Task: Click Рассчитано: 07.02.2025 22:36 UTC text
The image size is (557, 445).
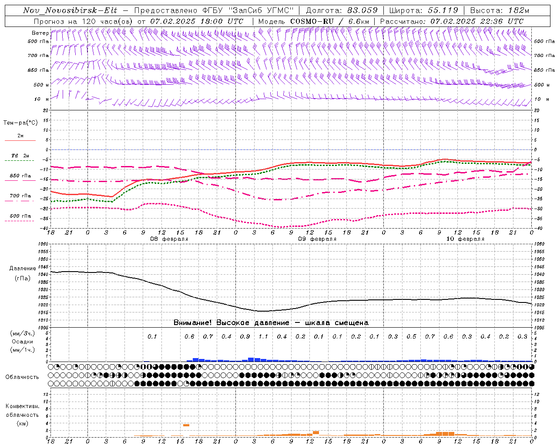Action: 452,21
